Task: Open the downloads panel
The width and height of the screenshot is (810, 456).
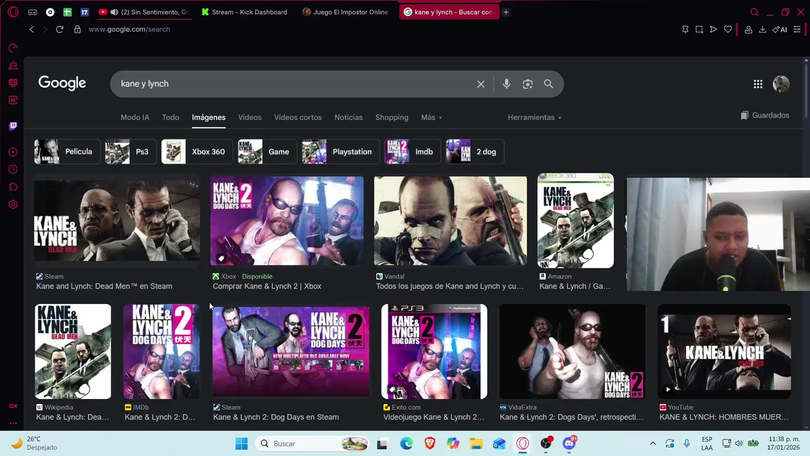Action: [x=763, y=29]
